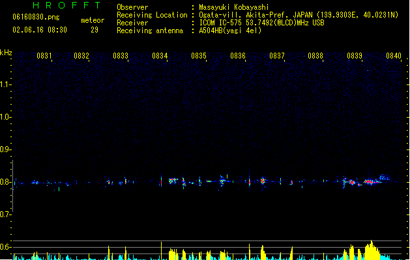Click the 0832 time marker
This screenshot has height=260, width=410.
click(x=81, y=56)
